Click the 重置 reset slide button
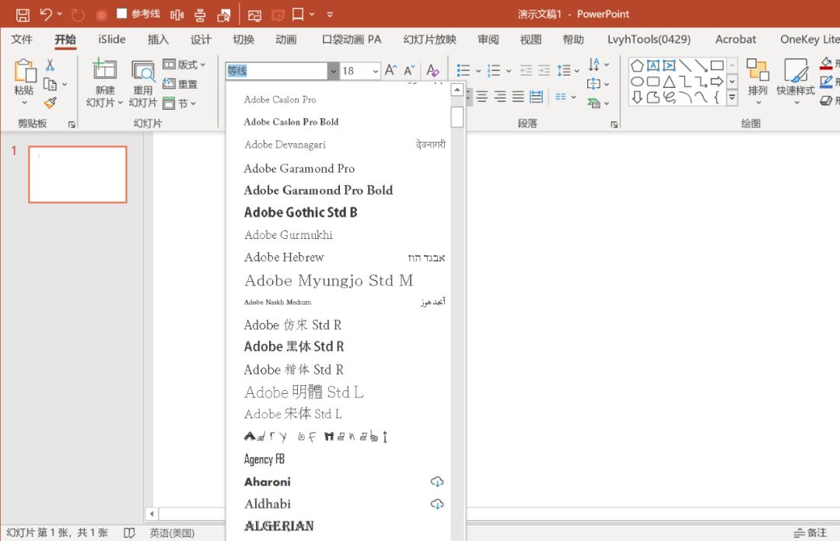Screen dimensions: 840x541 180,84
